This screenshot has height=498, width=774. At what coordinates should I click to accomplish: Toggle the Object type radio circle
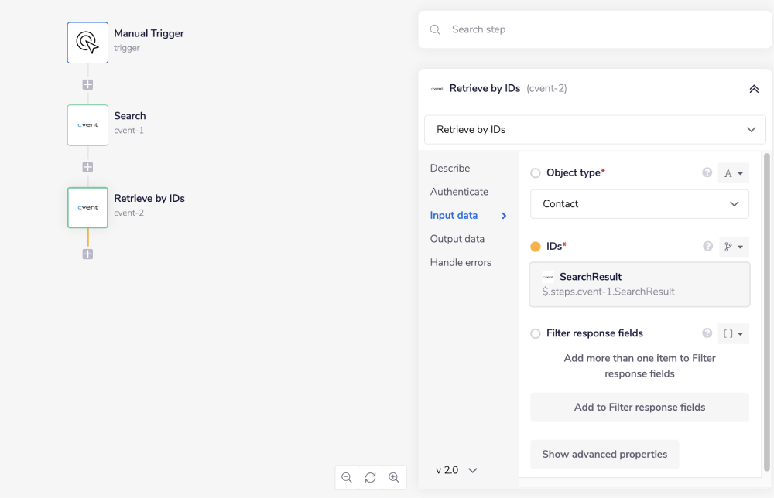point(536,173)
